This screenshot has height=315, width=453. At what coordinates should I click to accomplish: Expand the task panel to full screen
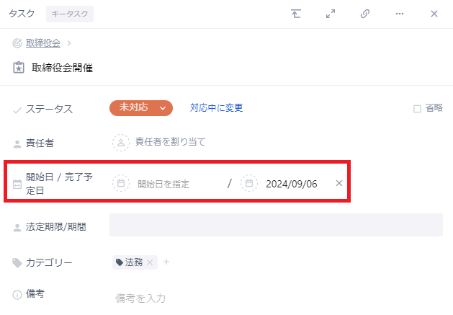click(x=331, y=14)
